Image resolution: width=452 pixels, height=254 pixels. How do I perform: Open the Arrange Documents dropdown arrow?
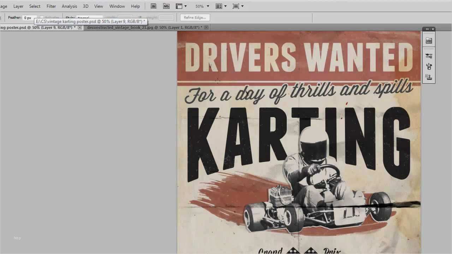(225, 6)
